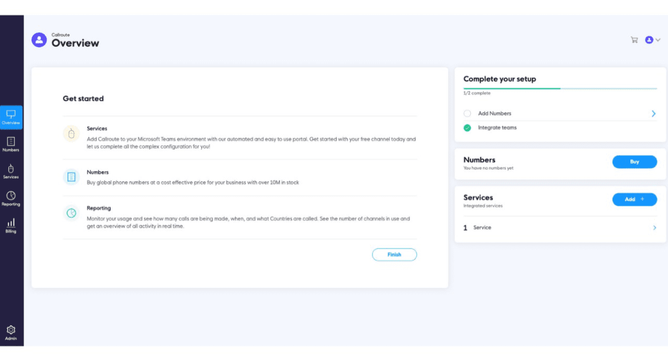Click the Add service button

(634, 200)
